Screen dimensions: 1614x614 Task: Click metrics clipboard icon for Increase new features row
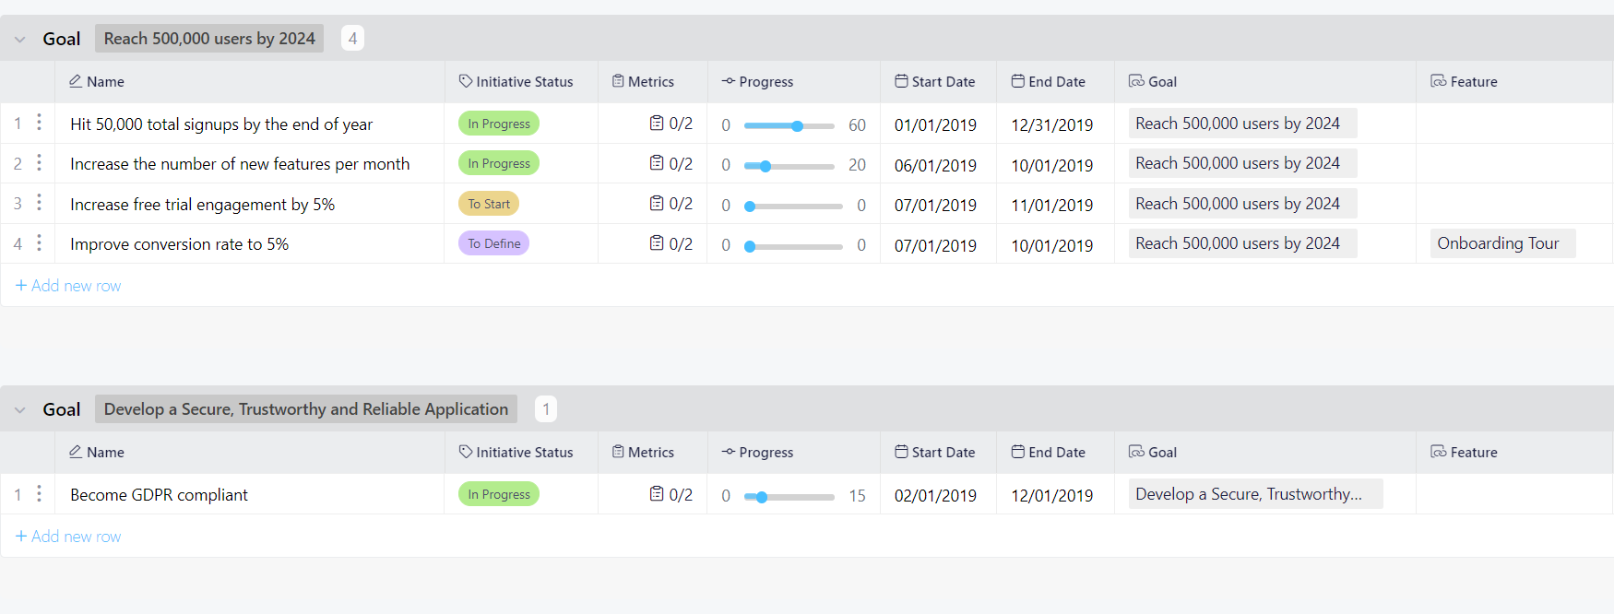click(x=657, y=163)
